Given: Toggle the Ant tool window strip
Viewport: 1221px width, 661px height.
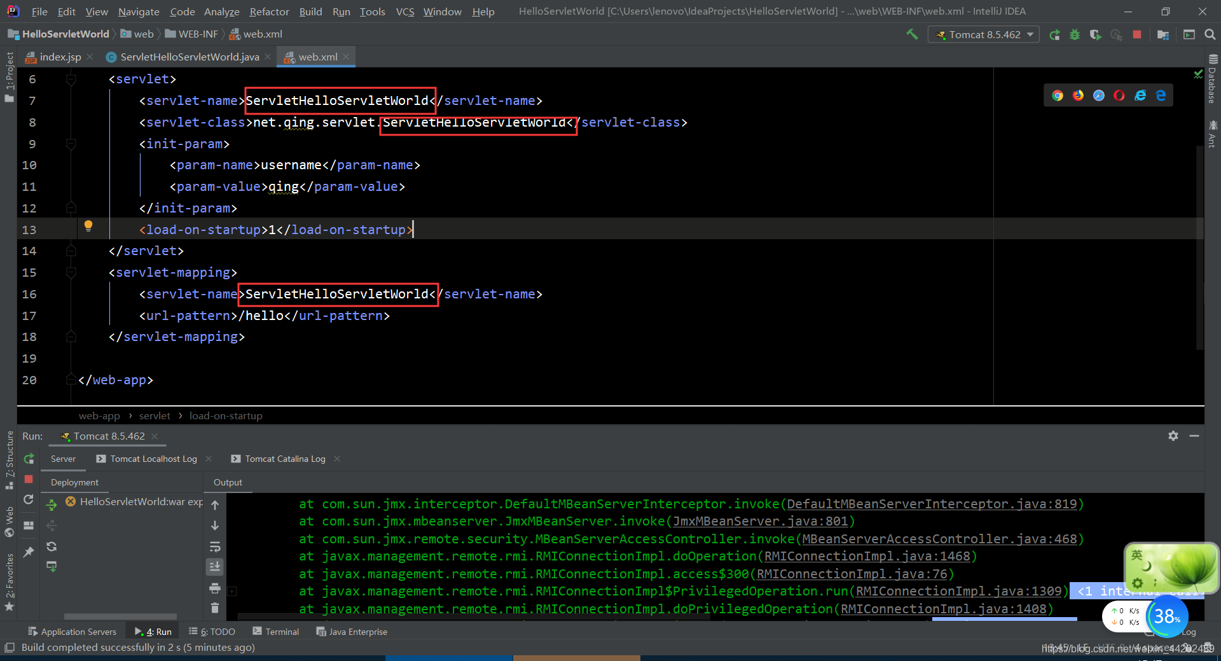Looking at the screenshot, I should click(1212, 134).
